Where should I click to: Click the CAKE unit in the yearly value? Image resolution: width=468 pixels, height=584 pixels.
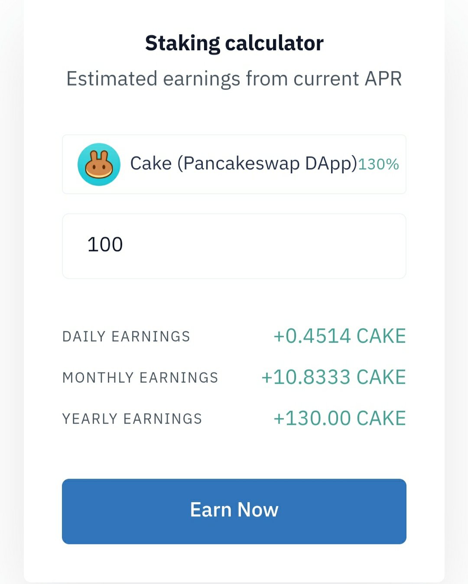(x=381, y=419)
